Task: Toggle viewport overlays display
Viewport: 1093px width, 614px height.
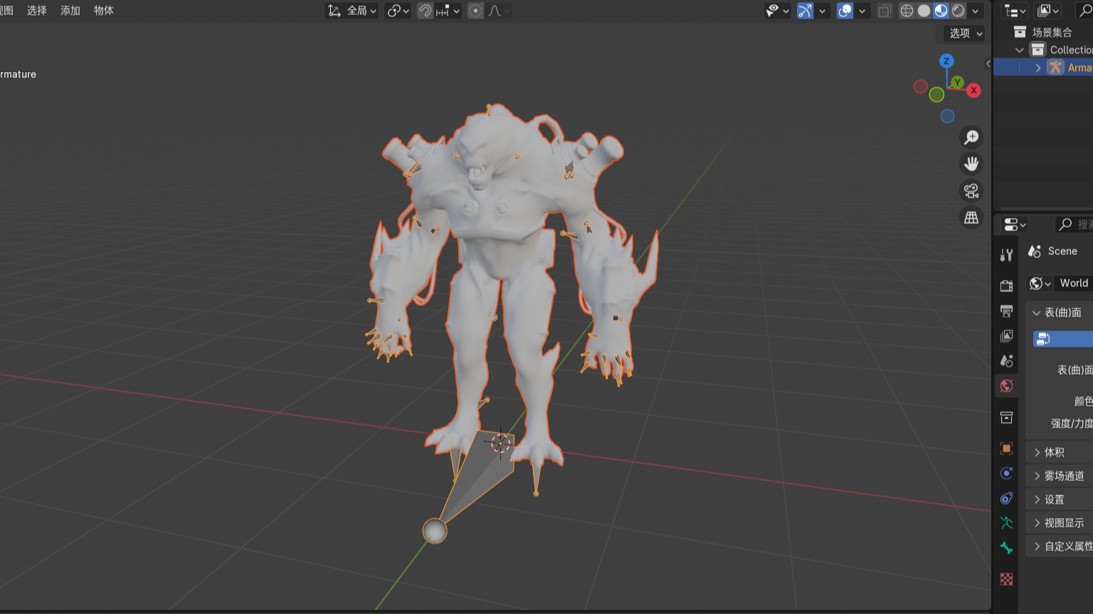Action: pyautogui.click(x=845, y=11)
